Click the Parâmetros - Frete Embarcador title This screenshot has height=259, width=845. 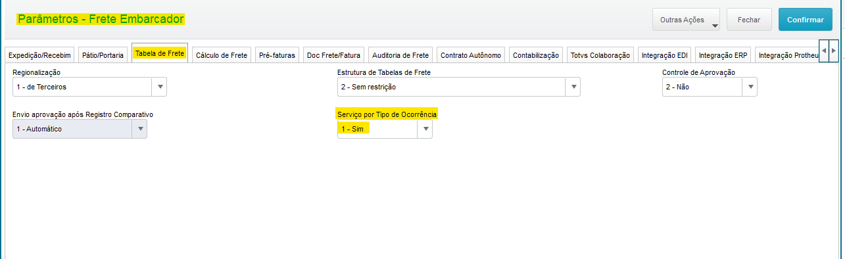[x=101, y=19]
